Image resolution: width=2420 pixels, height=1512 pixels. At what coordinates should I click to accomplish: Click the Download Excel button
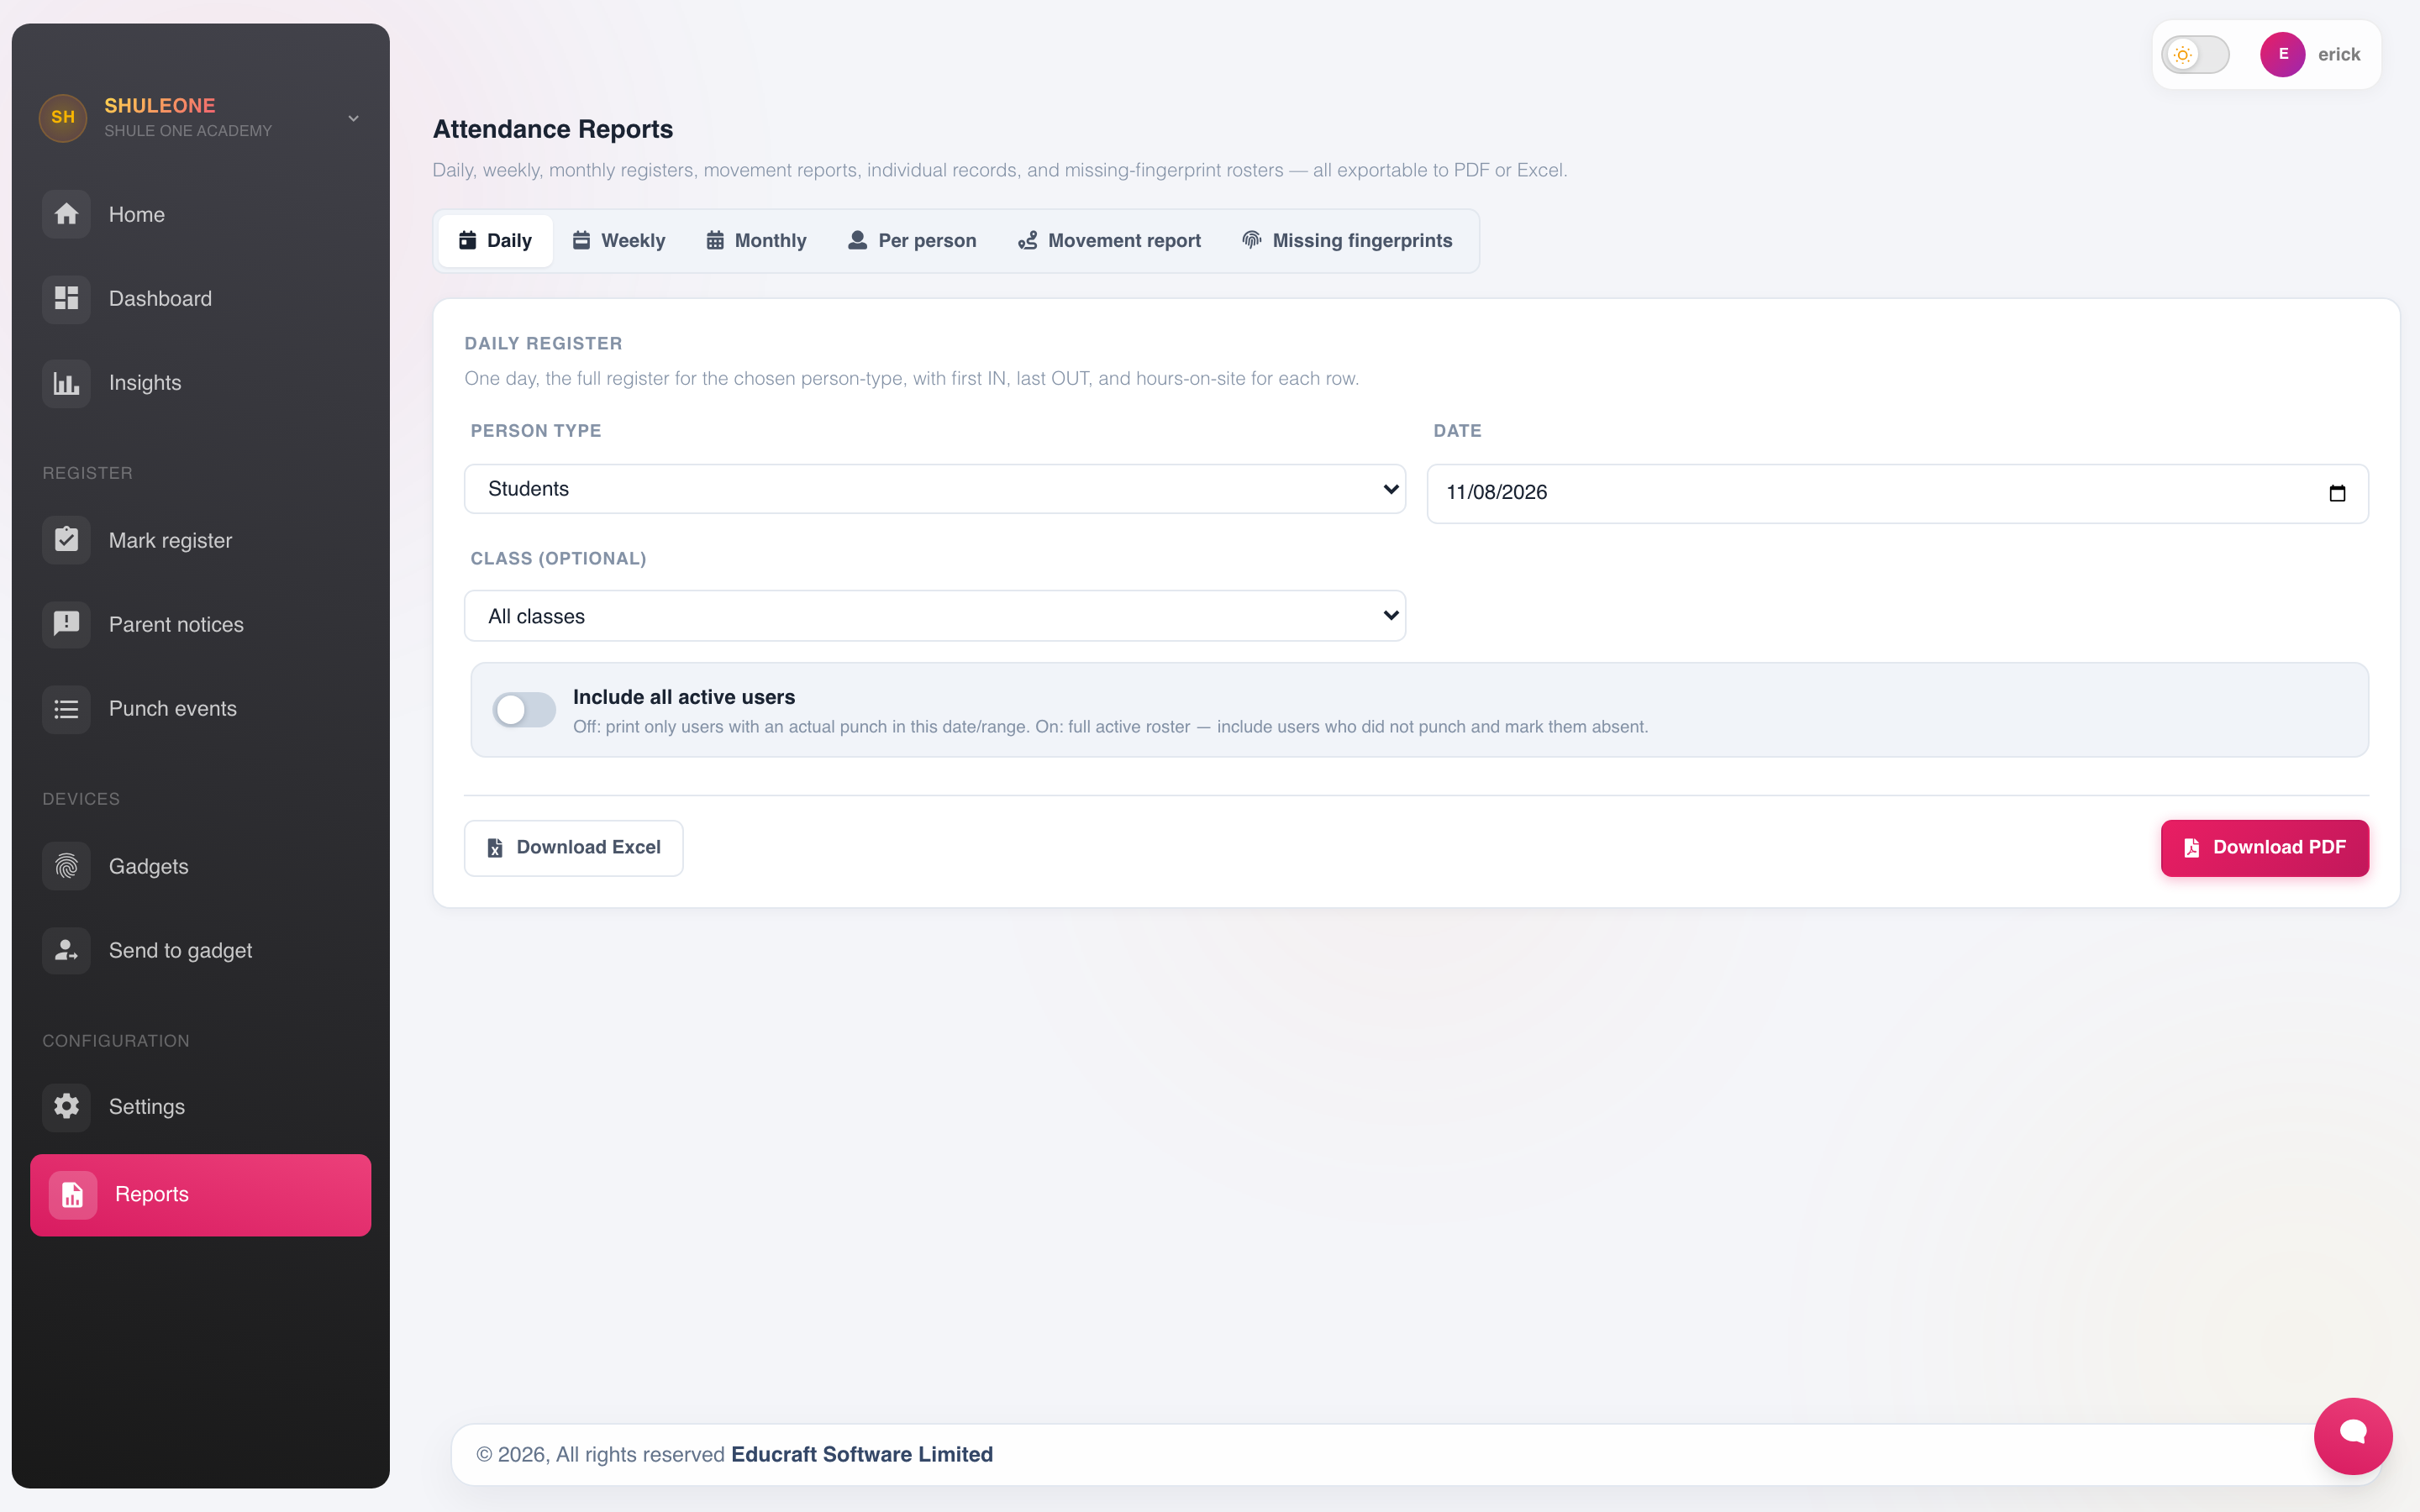574,848
